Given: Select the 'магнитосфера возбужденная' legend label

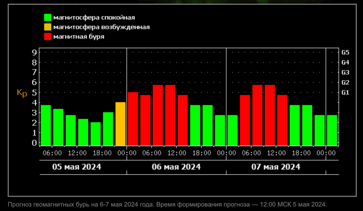Looking at the screenshot, I should point(101,27).
